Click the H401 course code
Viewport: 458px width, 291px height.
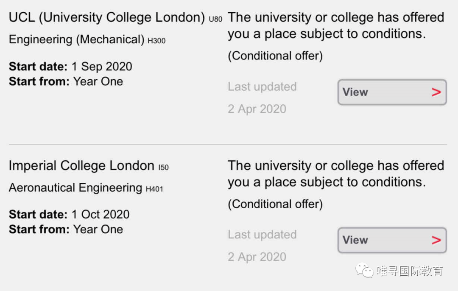[154, 189]
